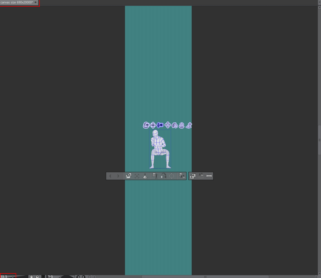Image resolution: width=321 pixels, height=278 pixels.
Task: Rotate the canvas view clockwise
Action: coord(84,277)
